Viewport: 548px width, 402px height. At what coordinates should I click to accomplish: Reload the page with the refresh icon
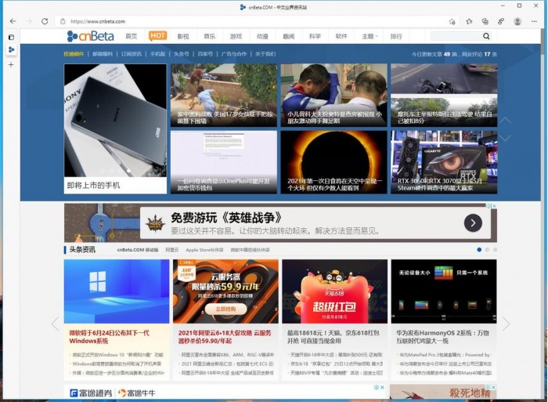(45, 21)
